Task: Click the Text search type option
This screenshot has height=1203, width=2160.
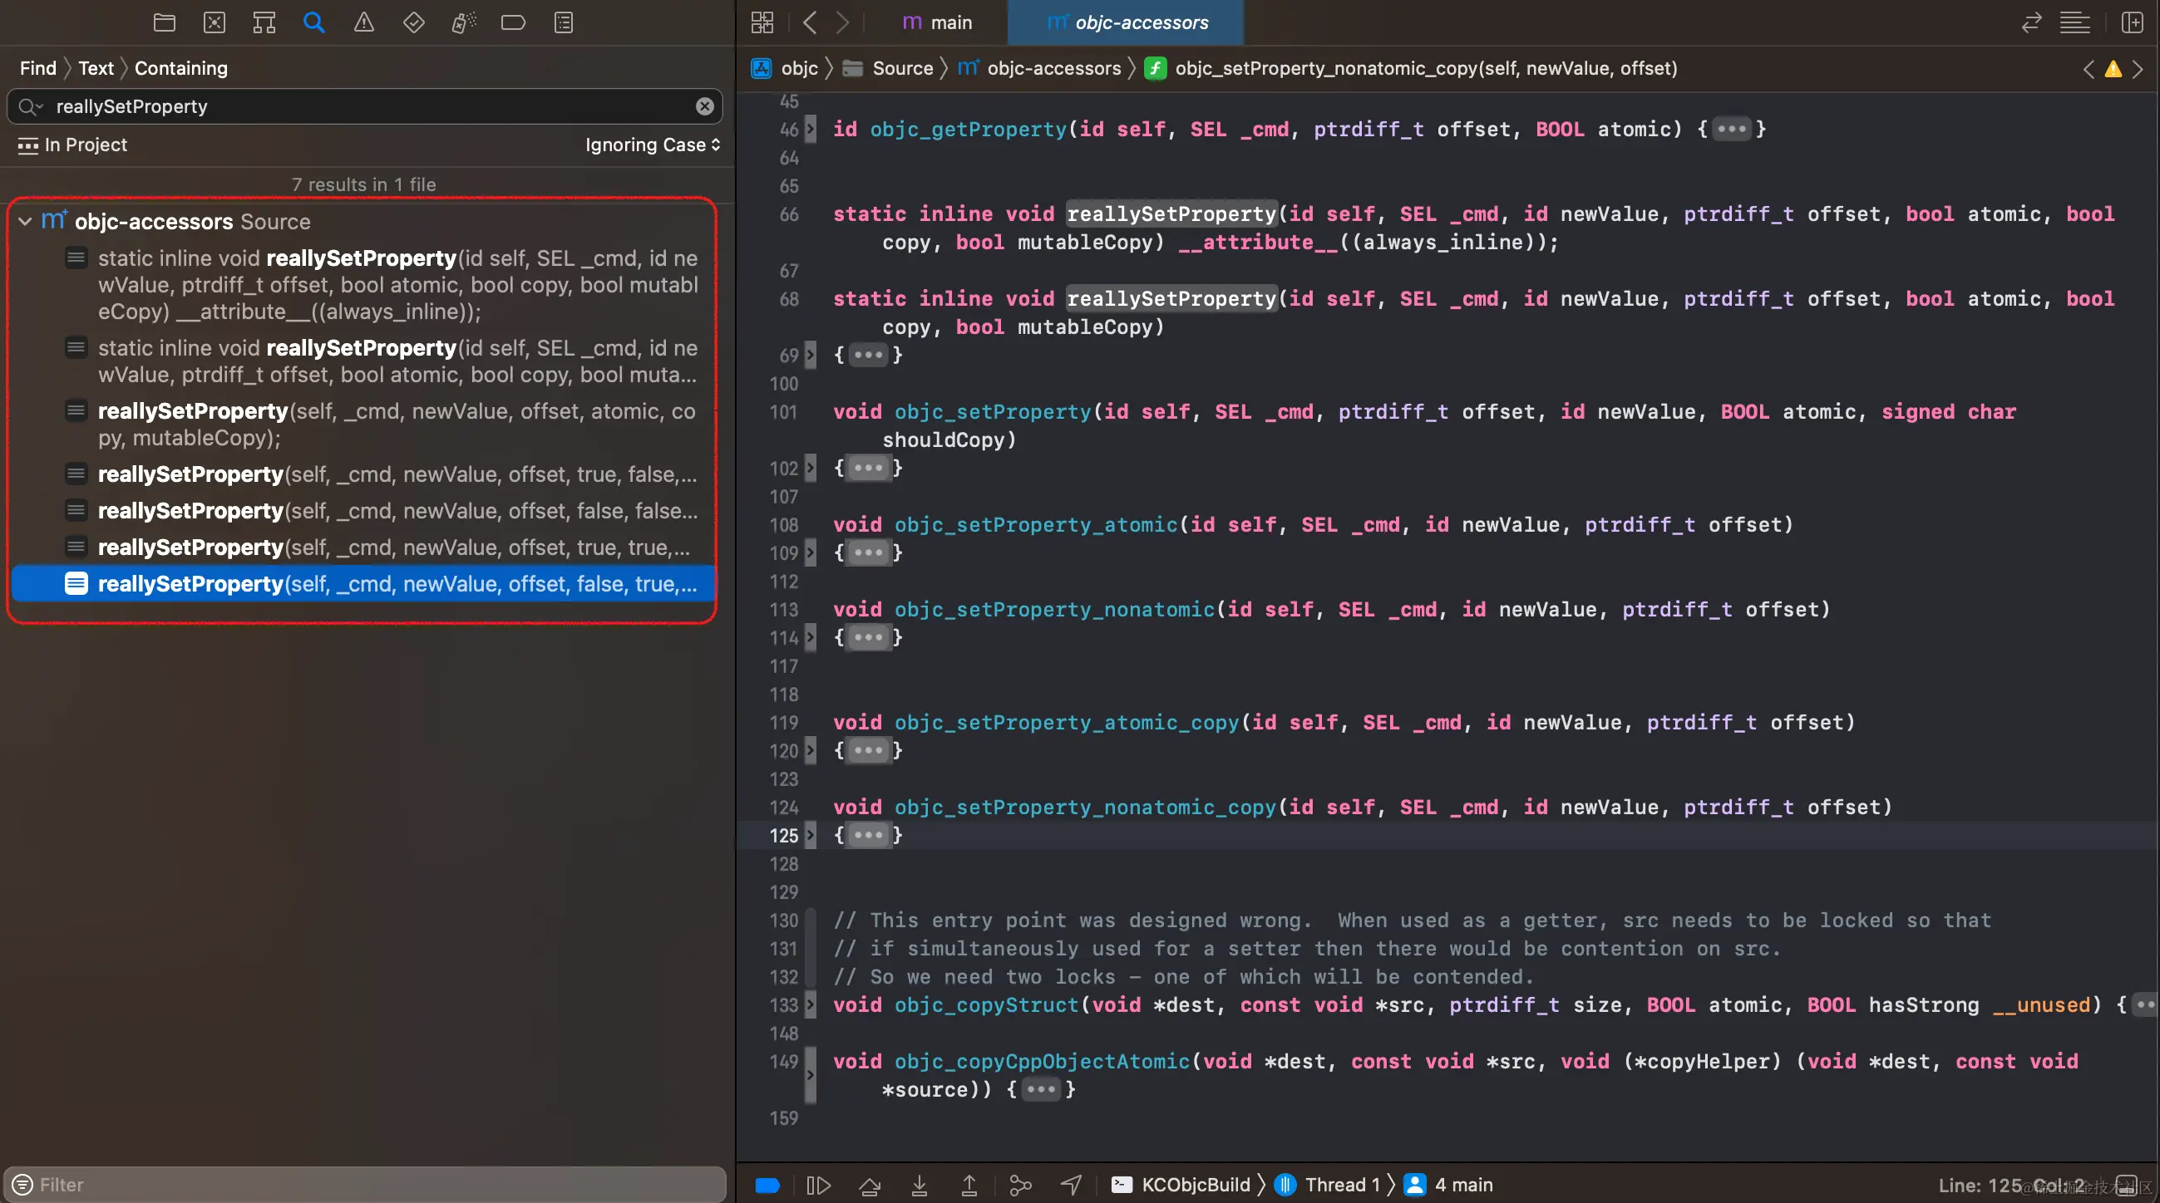Action: pos(96,68)
